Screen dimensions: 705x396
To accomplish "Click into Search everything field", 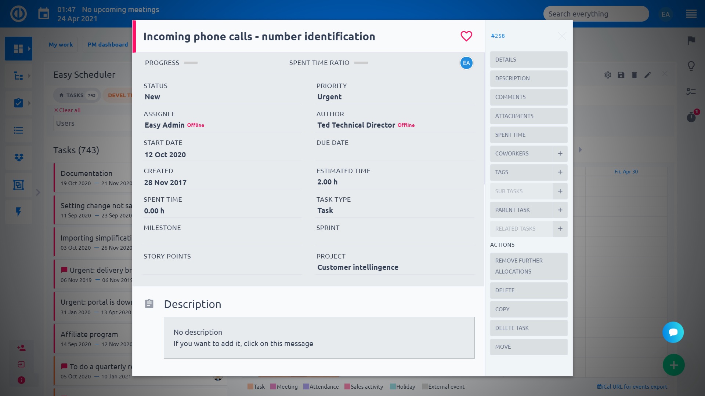I will click(x=596, y=14).
